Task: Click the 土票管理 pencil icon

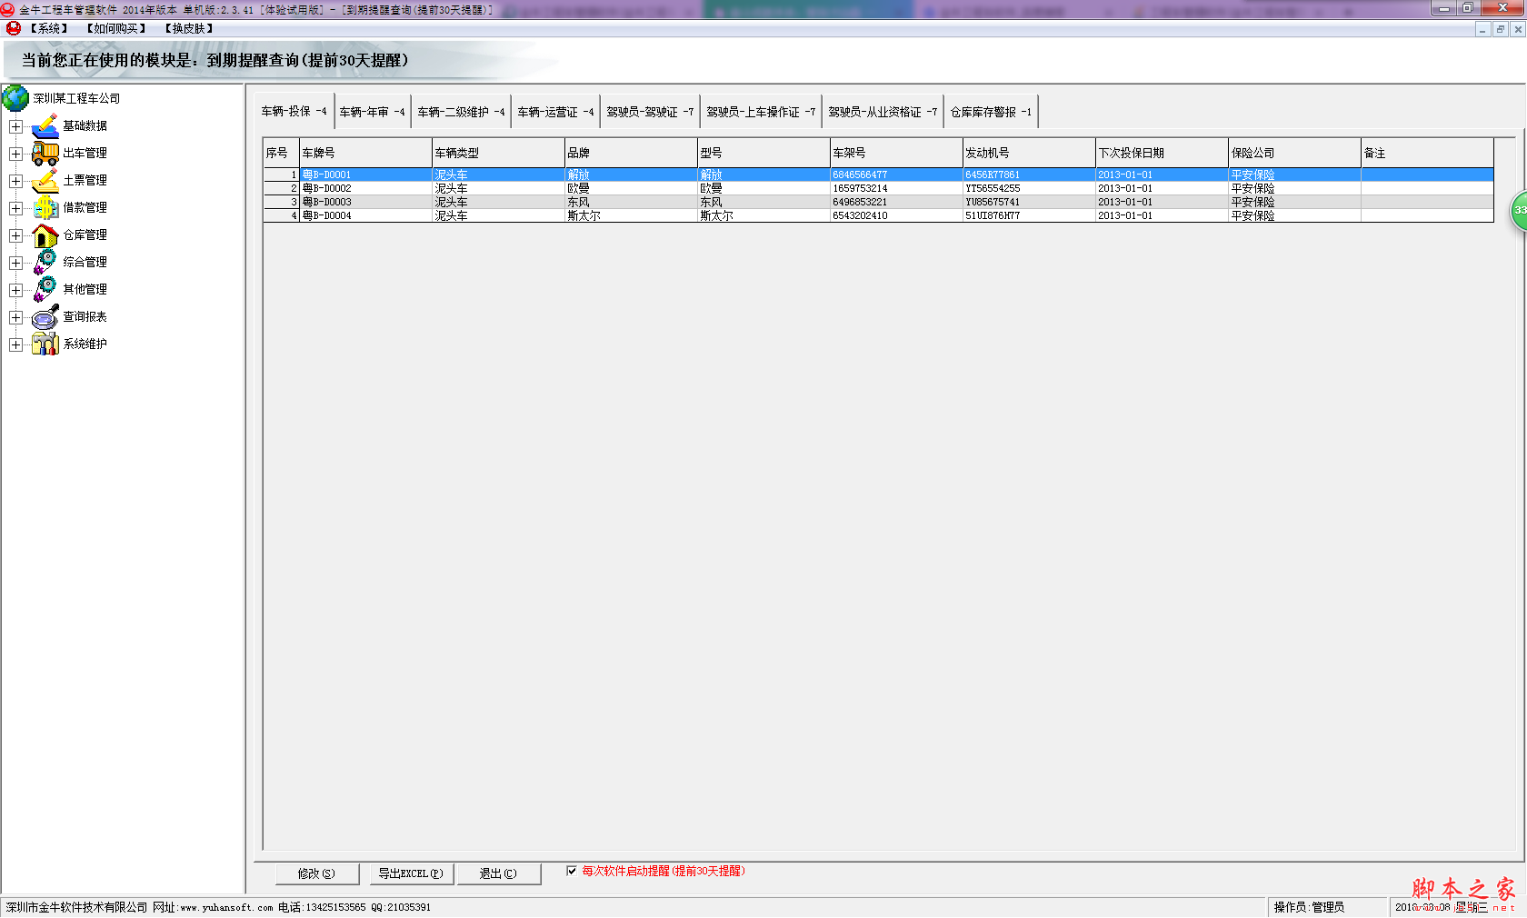Action: point(45,181)
